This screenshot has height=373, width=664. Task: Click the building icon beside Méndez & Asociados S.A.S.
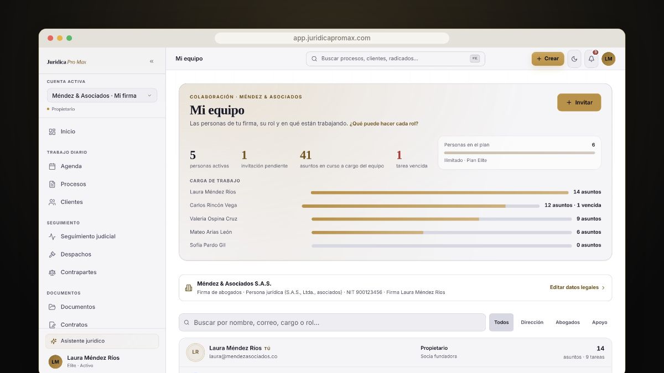189,287
